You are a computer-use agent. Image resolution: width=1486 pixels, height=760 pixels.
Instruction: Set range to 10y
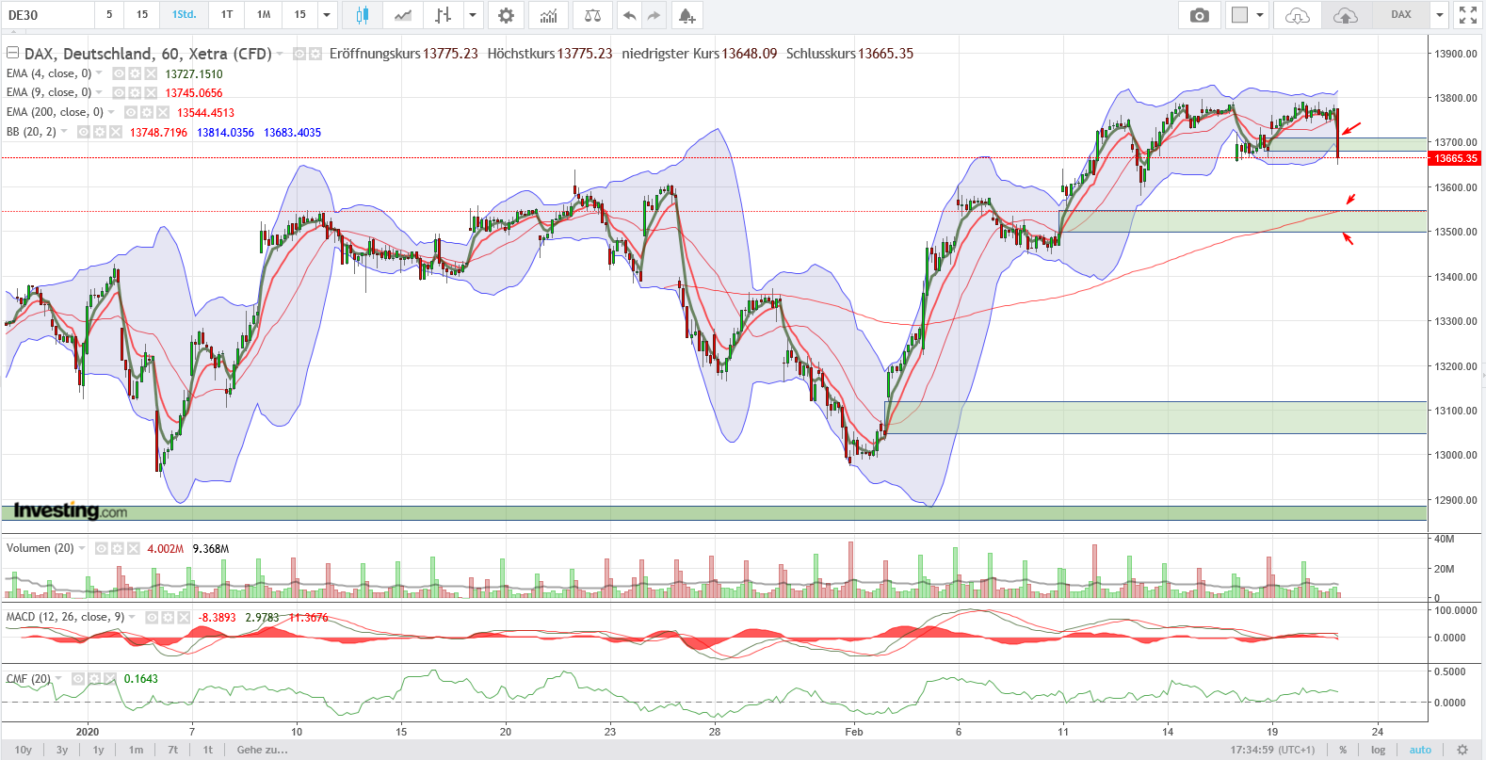[x=24, y=750]
